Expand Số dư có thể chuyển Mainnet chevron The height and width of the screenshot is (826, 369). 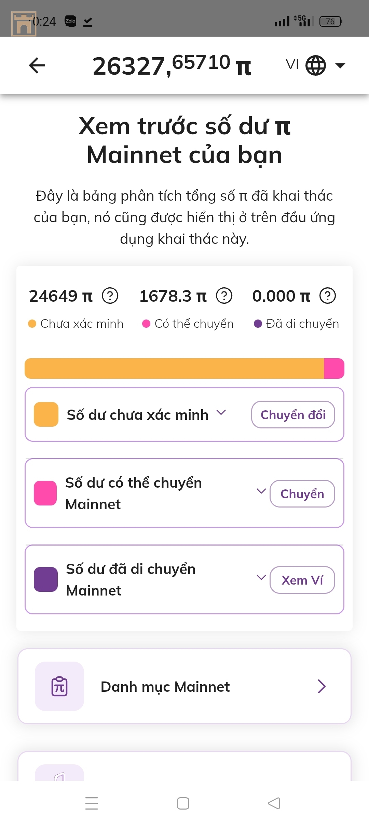point(261,491)
